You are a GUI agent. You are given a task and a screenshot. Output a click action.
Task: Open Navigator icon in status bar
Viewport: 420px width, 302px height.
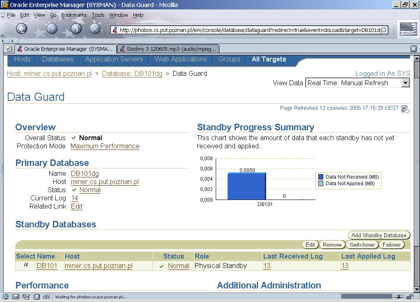6,296
